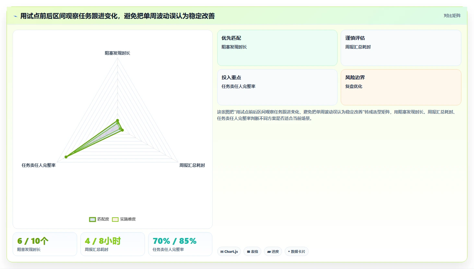Click 周报汇总耗时 caption under 4 / 8小时
Image resolution: width=474 pixels, height=269 pixels.
97,250
